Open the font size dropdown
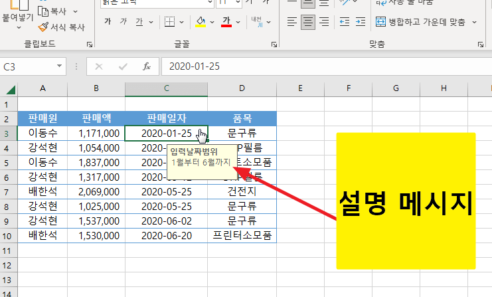The height and width of the screenshot is (297, 492). coord(238,3)
